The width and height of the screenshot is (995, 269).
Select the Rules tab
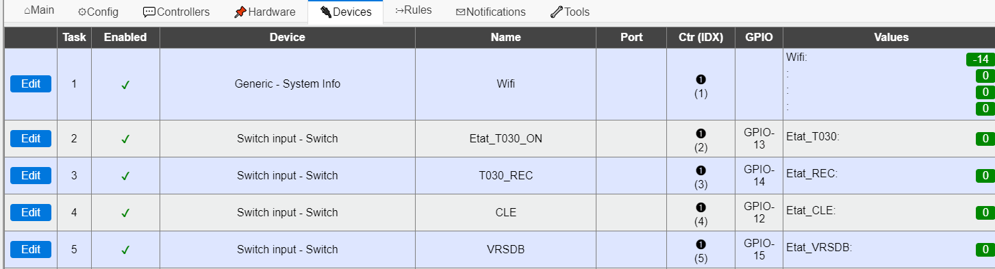[x=414, y=11]
